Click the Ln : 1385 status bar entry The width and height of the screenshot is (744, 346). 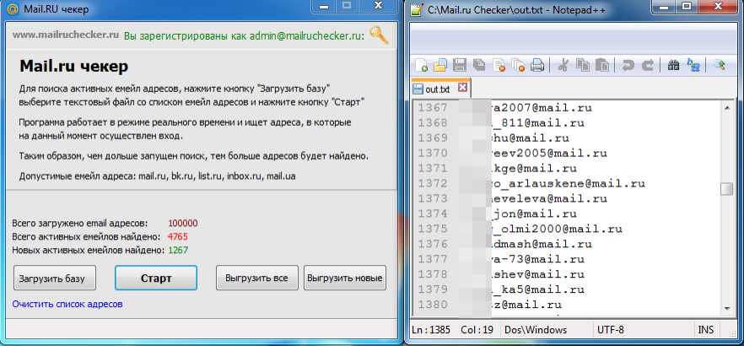(431, 329)
